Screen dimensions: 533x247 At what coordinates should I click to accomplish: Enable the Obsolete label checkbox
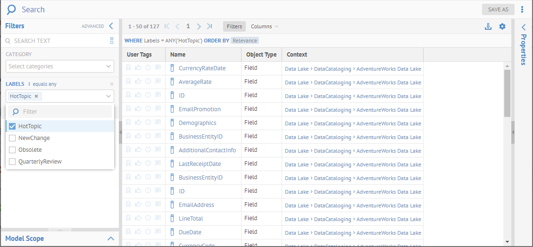[x=13, y=150]
